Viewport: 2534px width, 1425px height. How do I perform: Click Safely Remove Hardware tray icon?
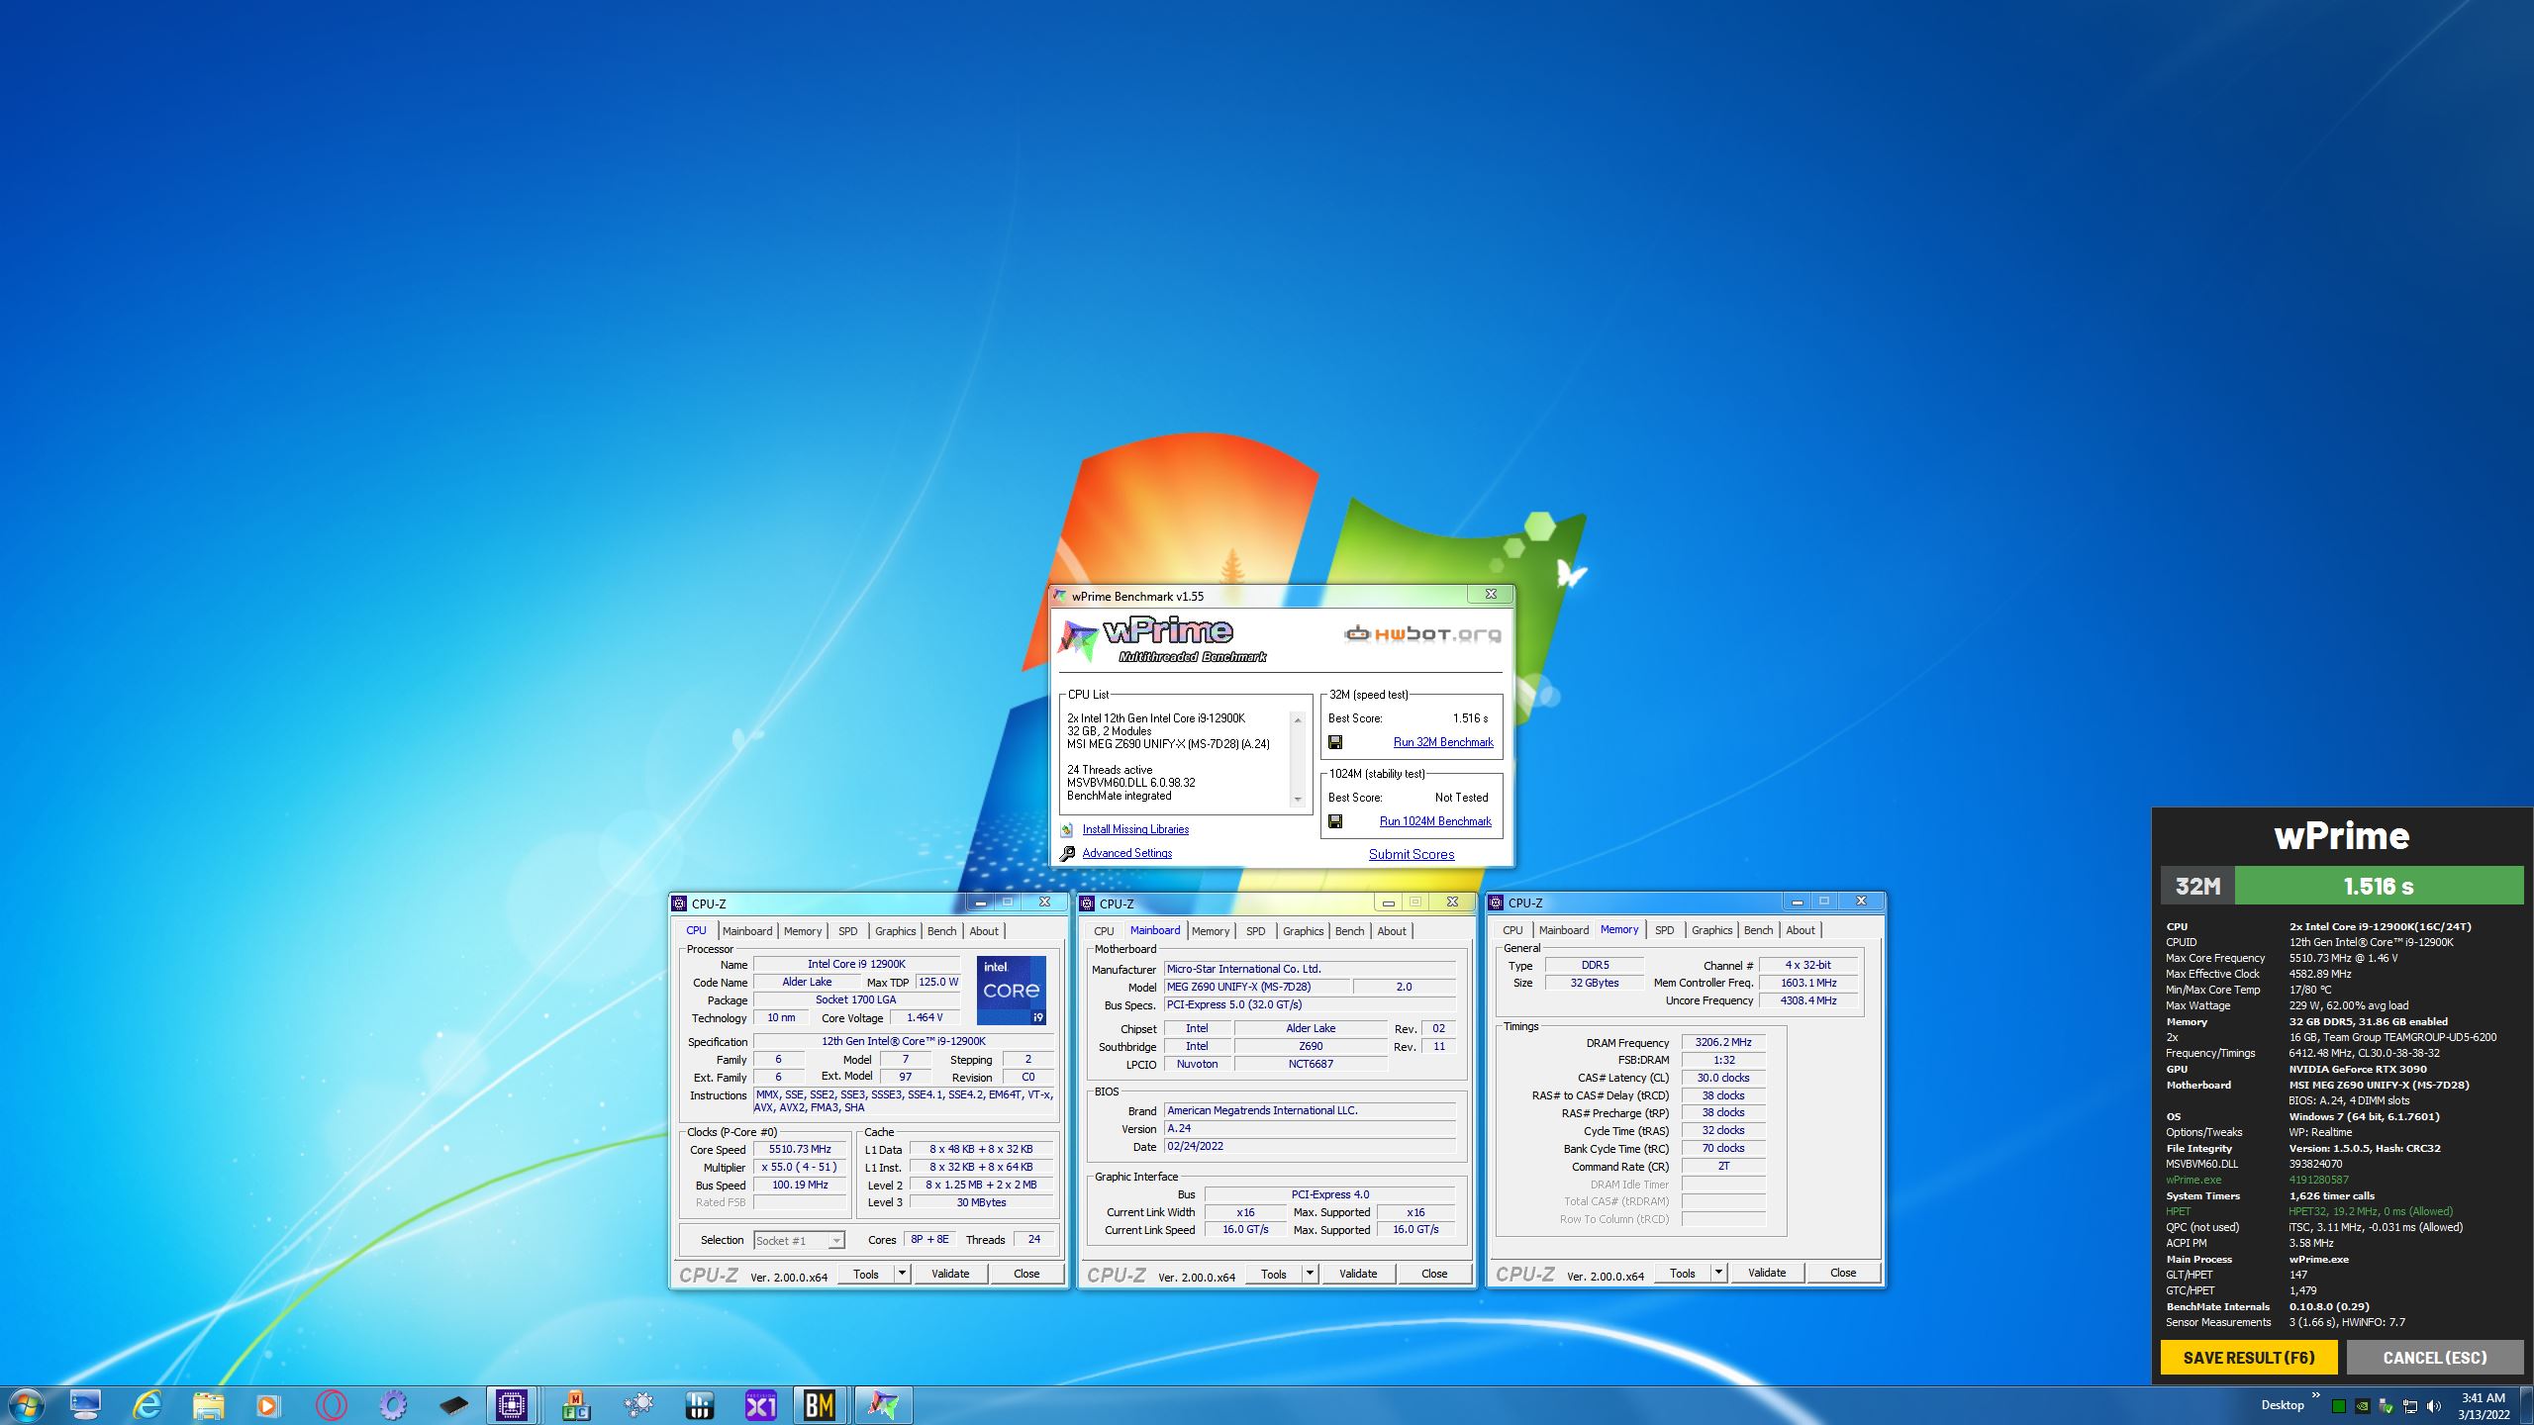point(2386,1406)
